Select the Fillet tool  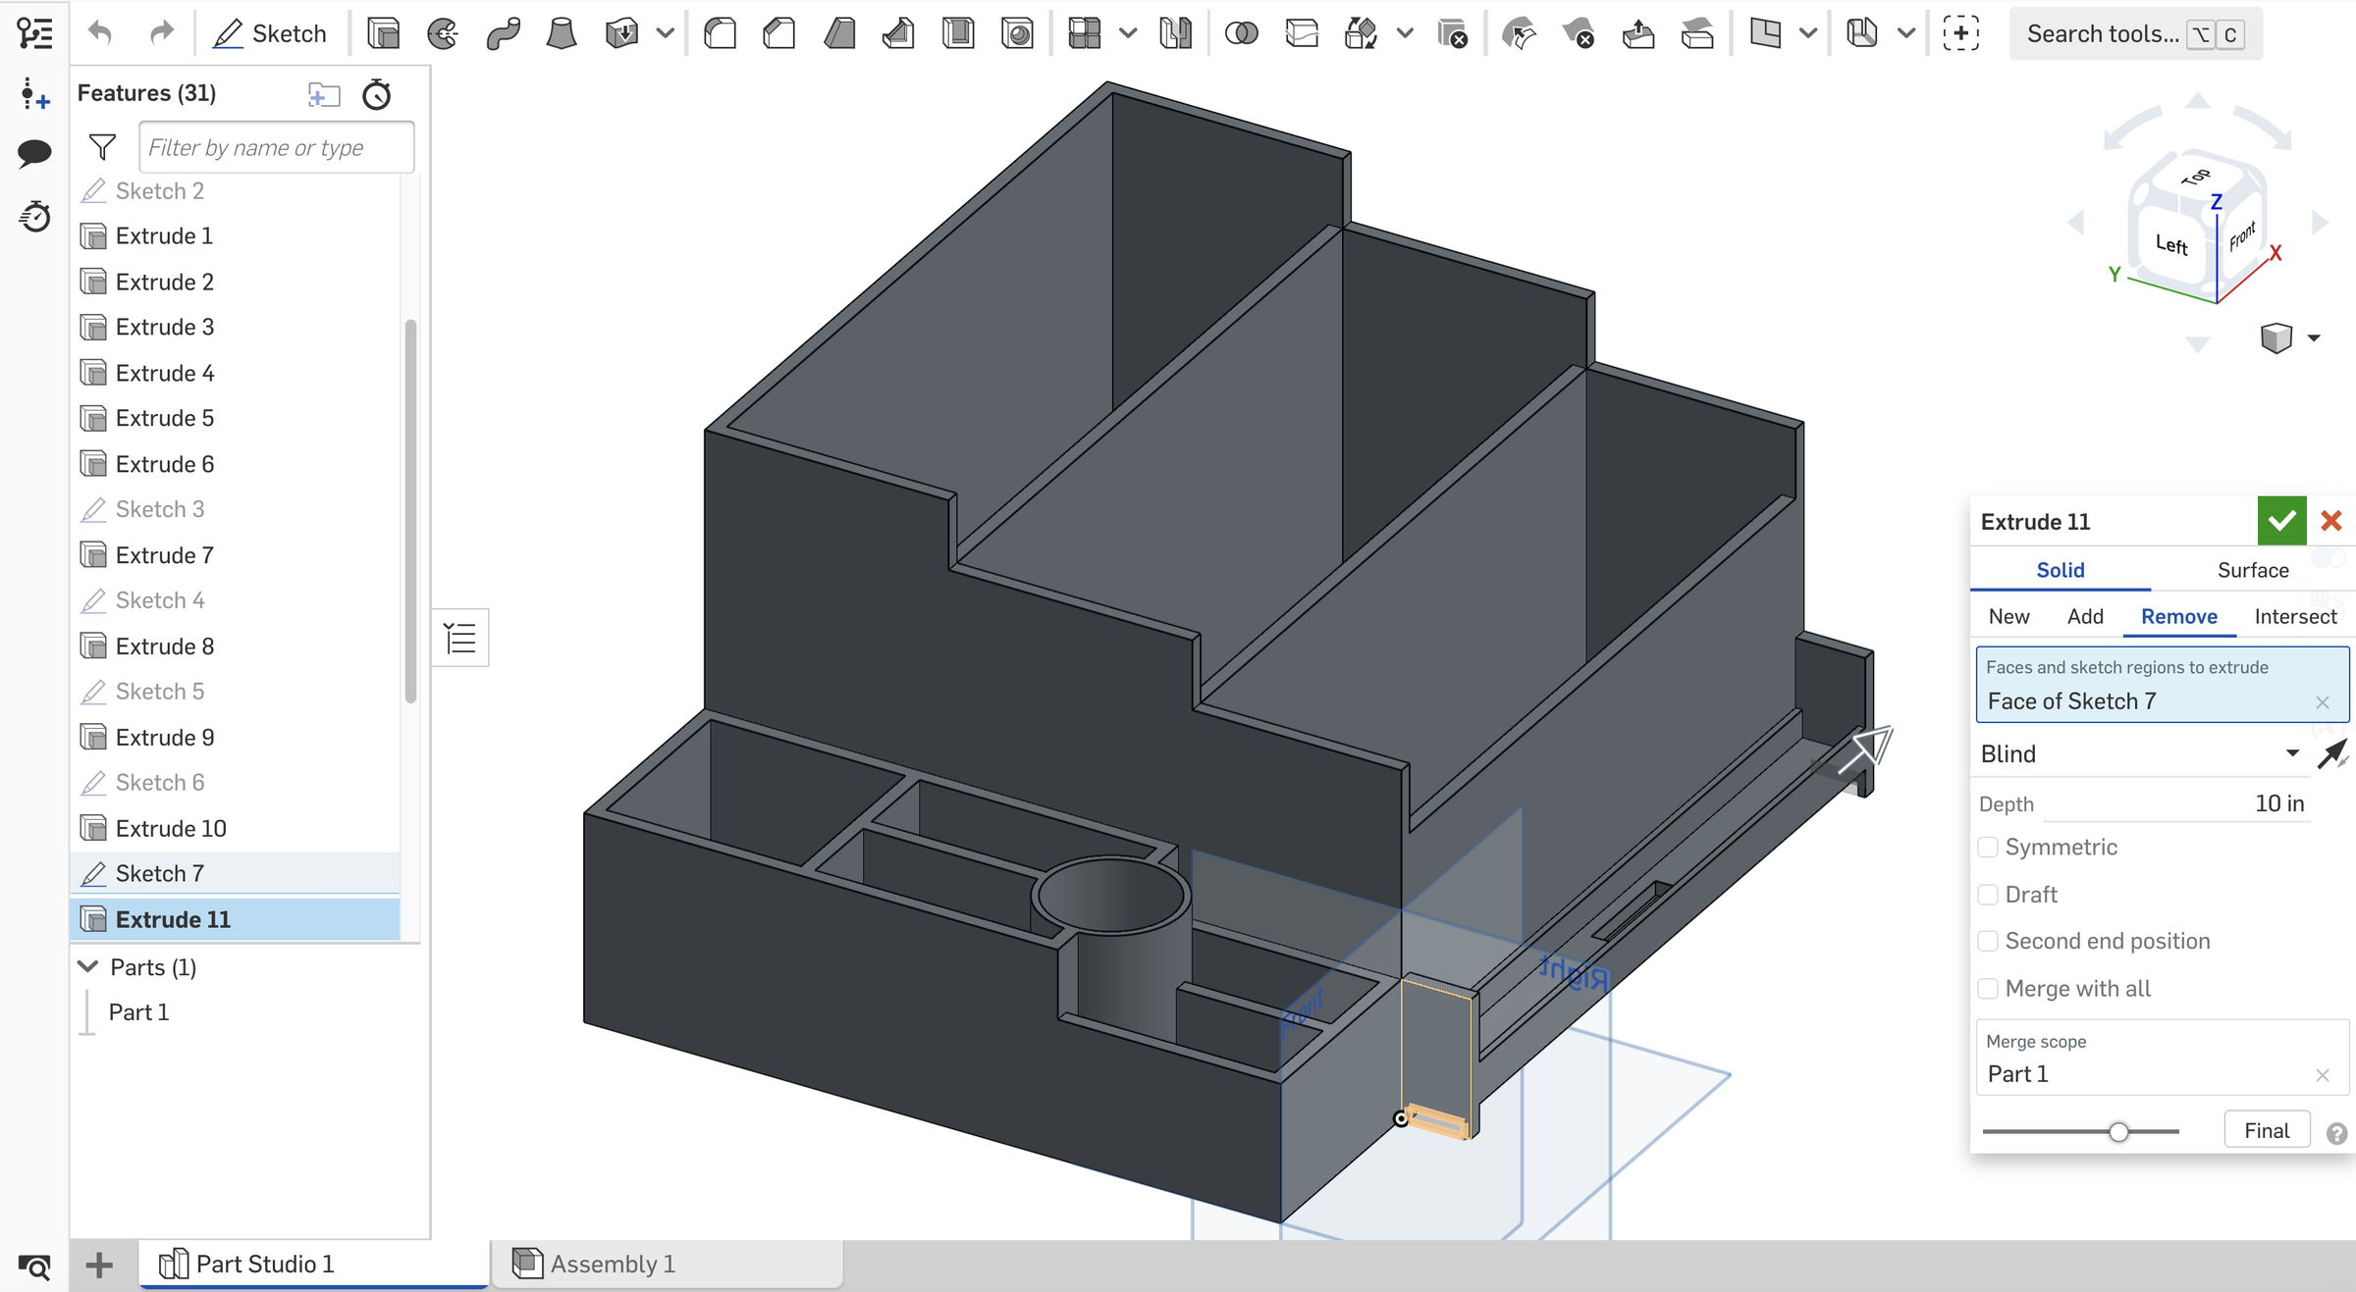[721, 32]
